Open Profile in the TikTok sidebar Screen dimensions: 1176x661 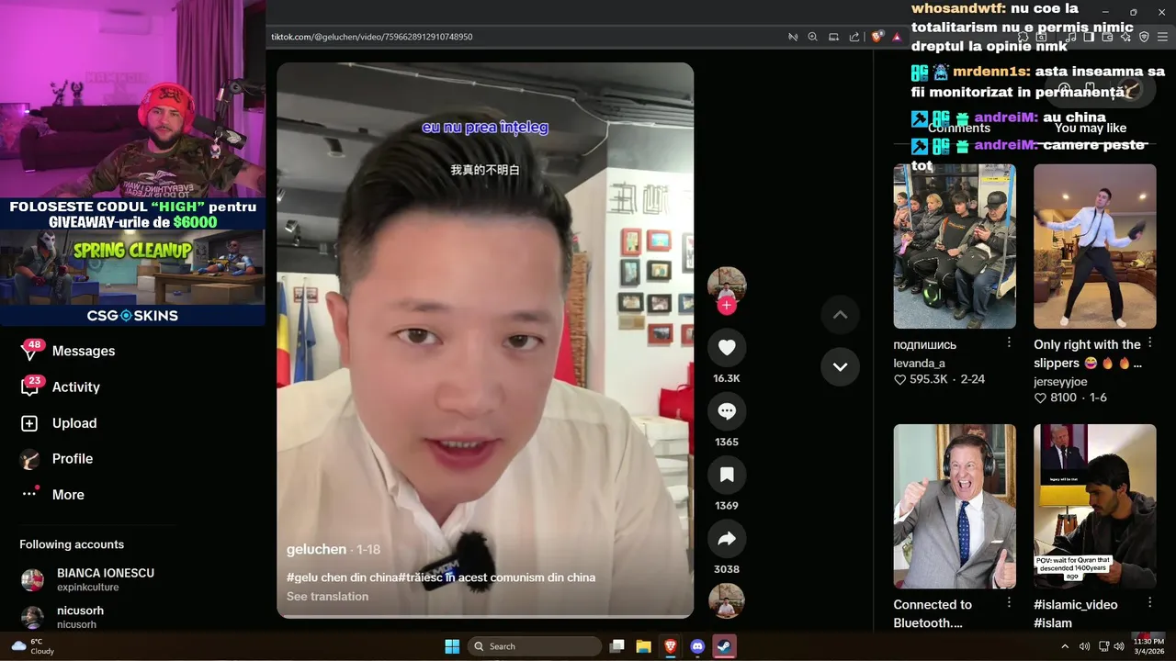(73, 459)
